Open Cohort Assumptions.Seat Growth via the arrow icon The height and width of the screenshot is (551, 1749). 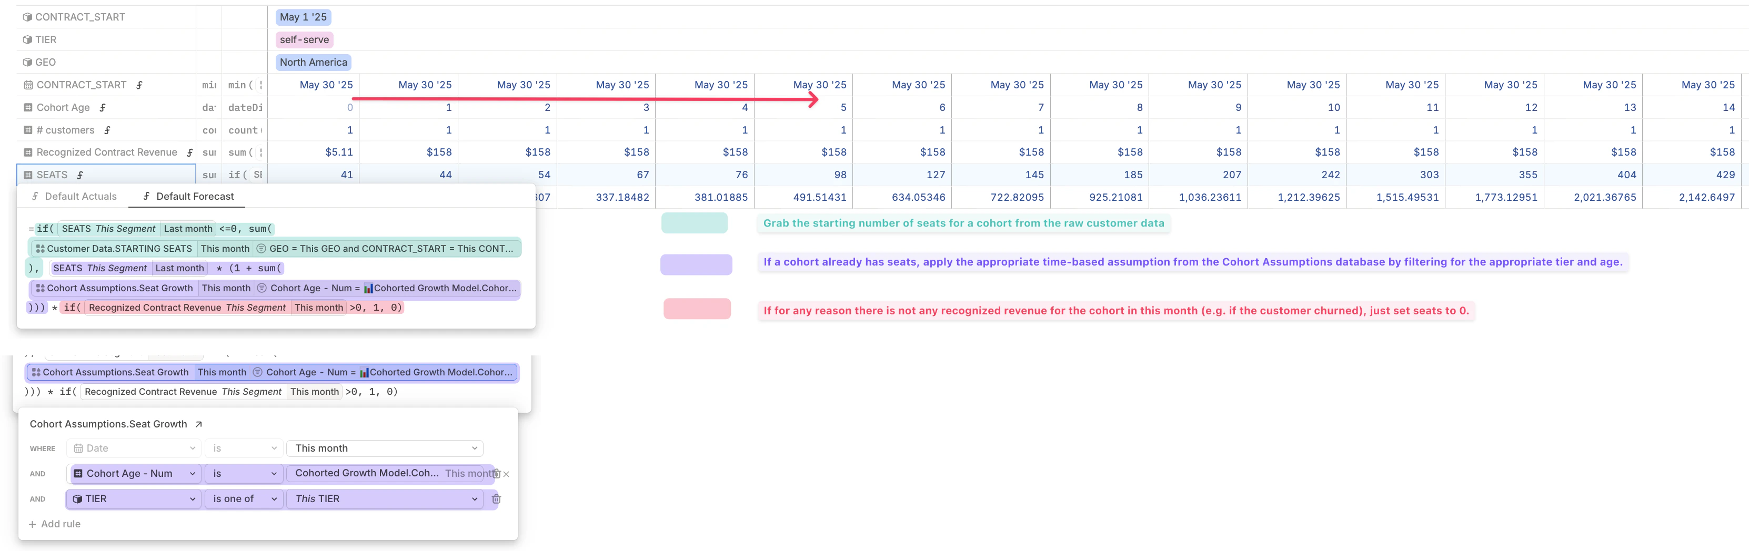tap(198, 424)
